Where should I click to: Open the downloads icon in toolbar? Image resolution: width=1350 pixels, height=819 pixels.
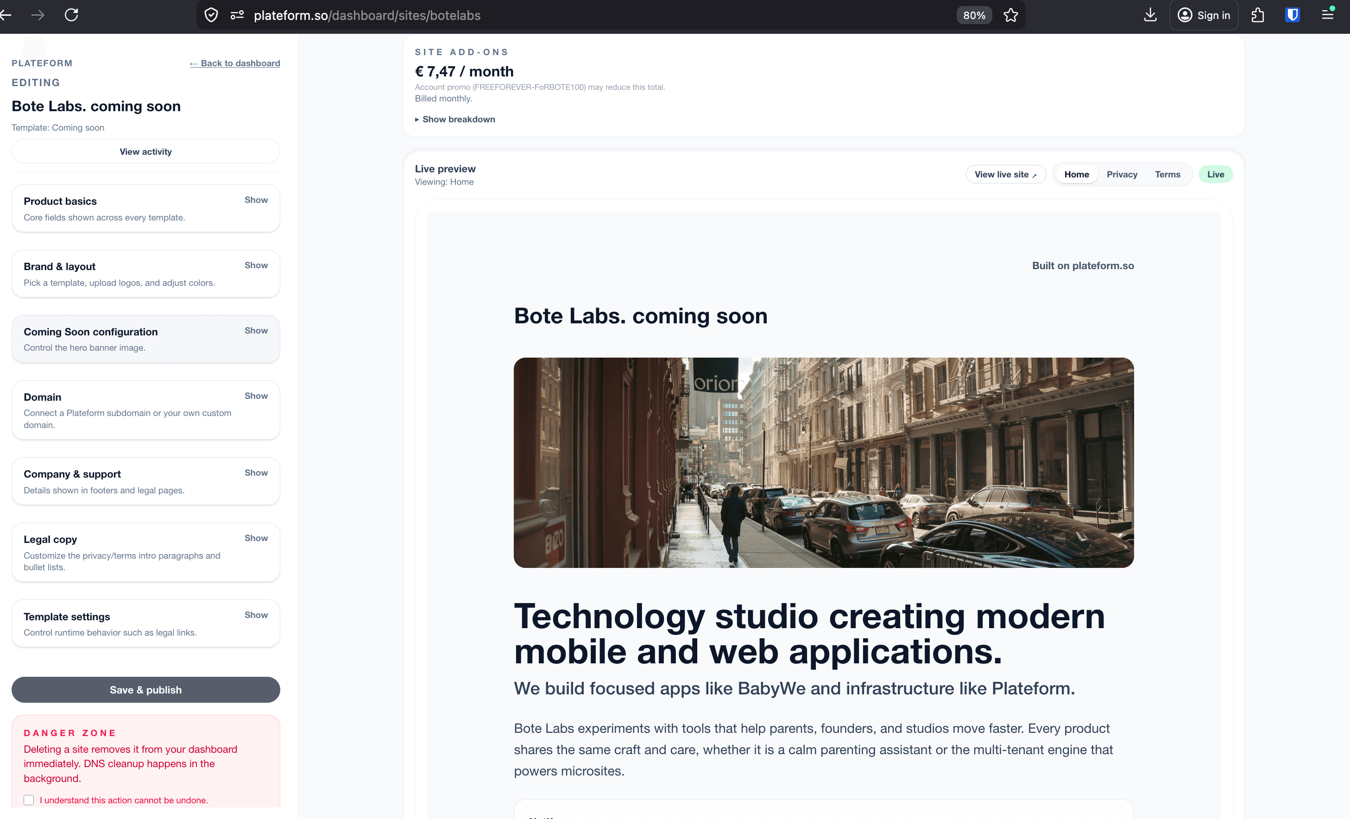click(x=1150, y=15)
